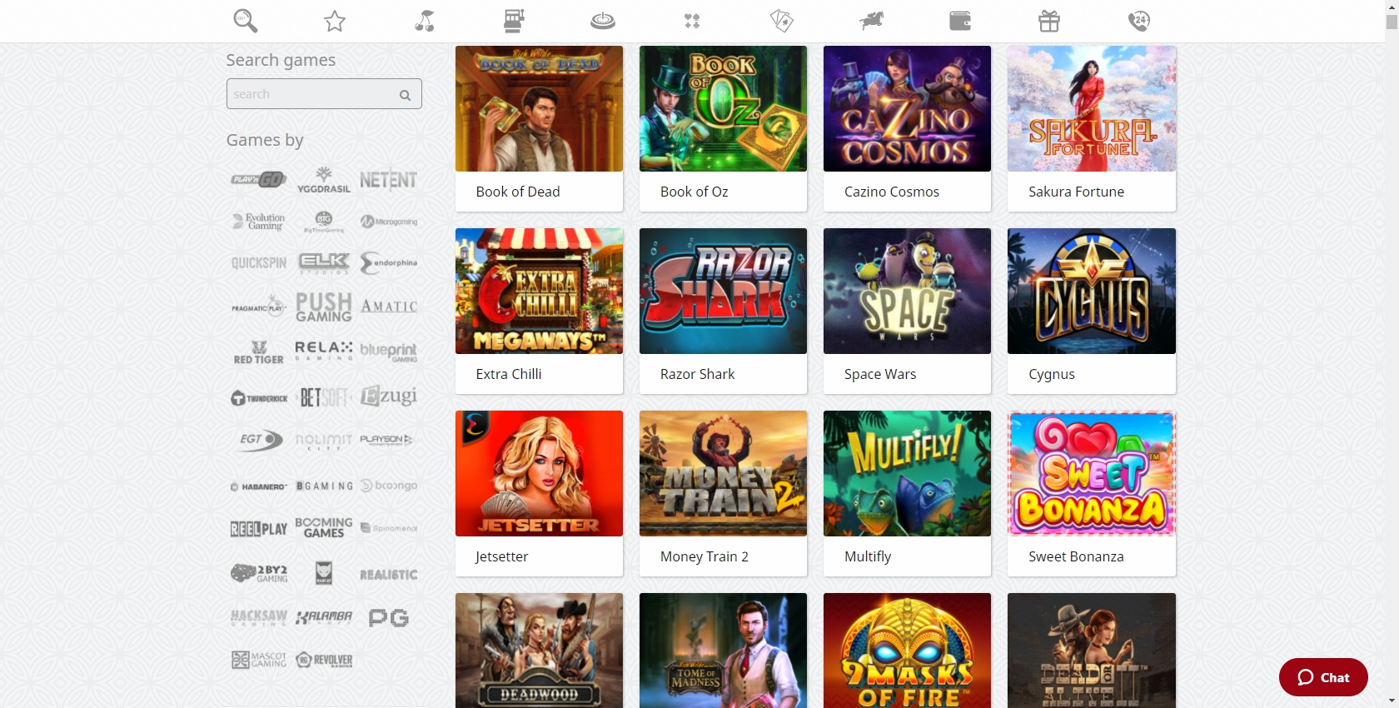Filter games by EGT logo
Viewport: 1399px width, 708px height.
click(259, 440)
